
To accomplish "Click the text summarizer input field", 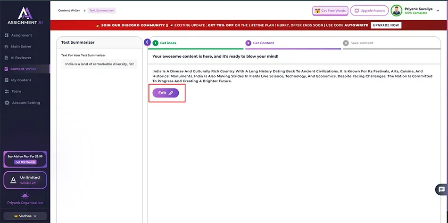I will click(x=99, y=64).
